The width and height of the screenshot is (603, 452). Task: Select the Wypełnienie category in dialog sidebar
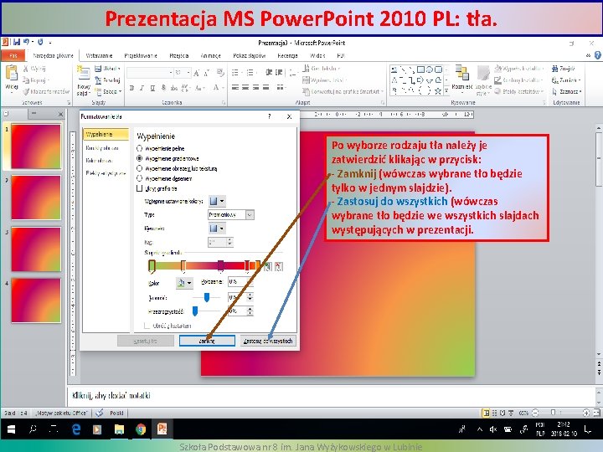[106, 134]
